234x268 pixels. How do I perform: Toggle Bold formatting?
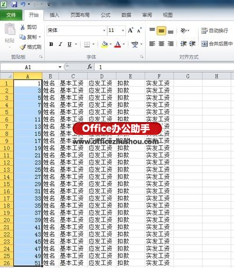[x=51, y=44]
